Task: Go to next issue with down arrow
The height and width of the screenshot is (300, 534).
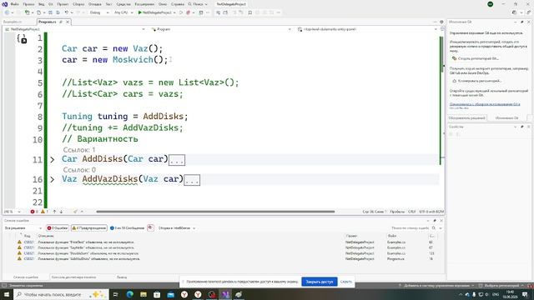Action: point(61,212)
